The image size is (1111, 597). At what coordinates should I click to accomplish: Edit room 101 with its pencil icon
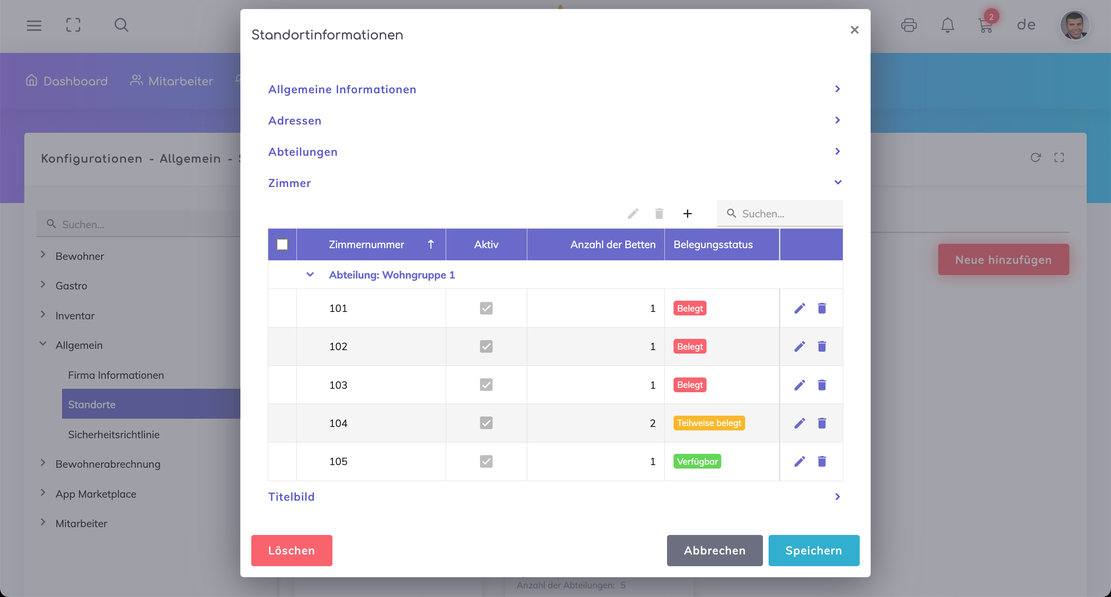[799, 308]
